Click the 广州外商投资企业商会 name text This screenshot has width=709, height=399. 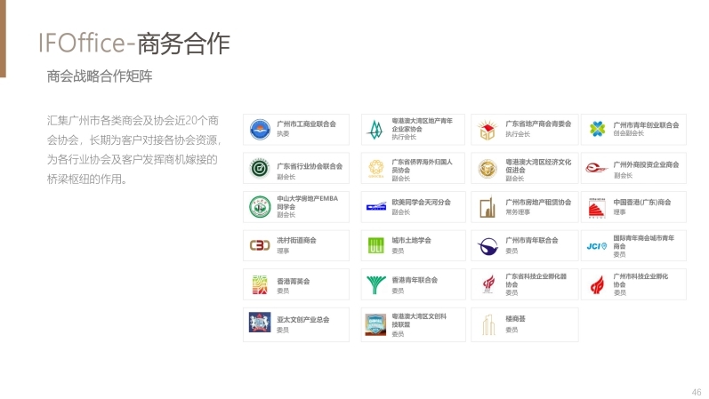[646, 164]
